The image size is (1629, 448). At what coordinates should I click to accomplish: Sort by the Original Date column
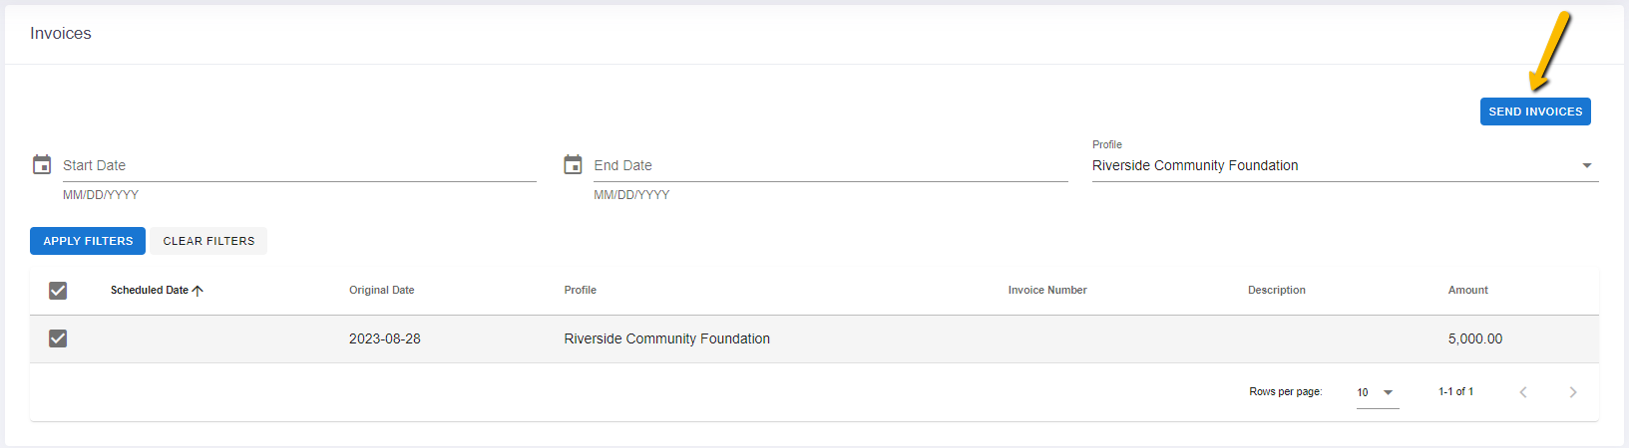pyautogui.click(x=381, y=290)
